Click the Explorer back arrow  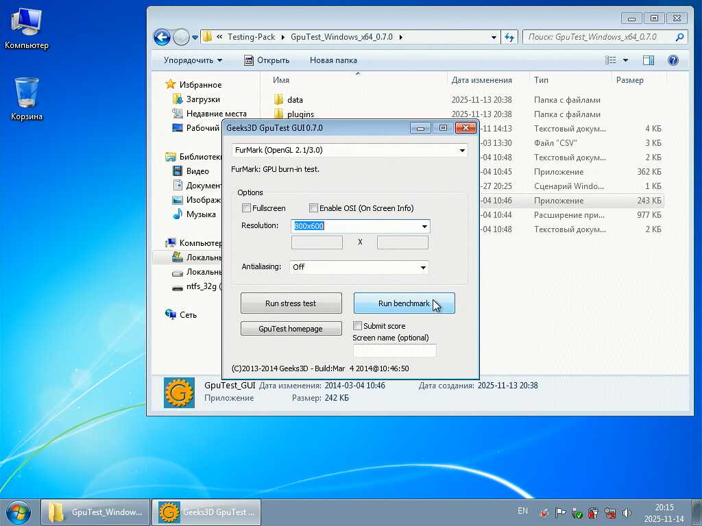162,37
